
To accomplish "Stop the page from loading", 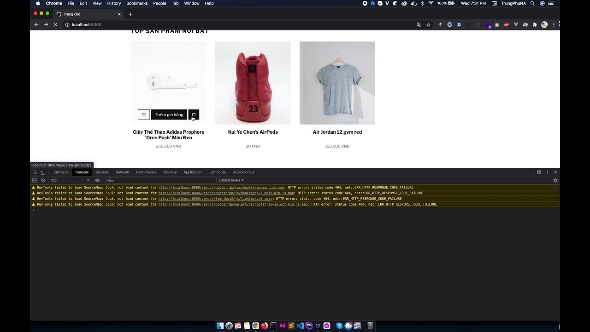I will tap(55, 24).
